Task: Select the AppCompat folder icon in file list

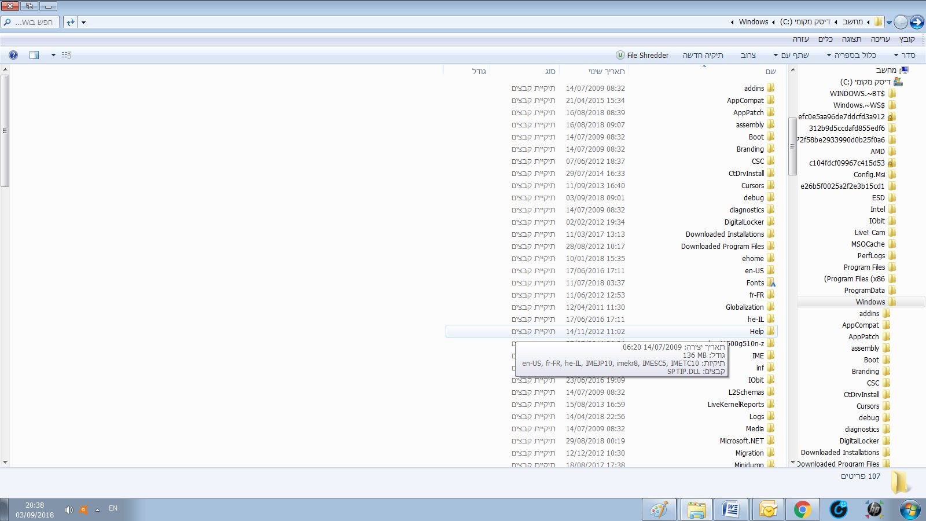Action: point(771,100)
